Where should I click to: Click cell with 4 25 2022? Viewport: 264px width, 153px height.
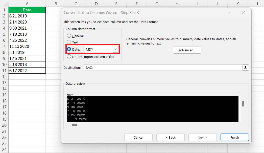coord(27,40)
